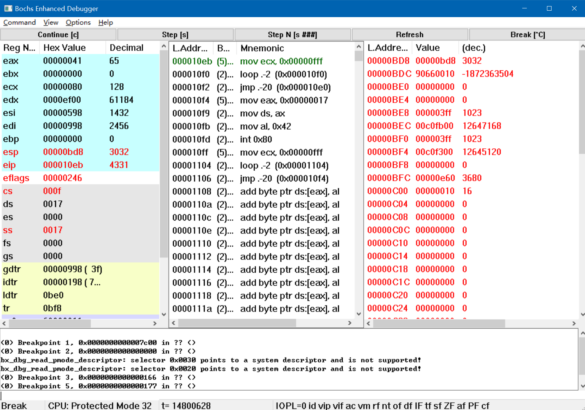
Task: Click memory pane scroll right arrow
Action: coord(574,323)
